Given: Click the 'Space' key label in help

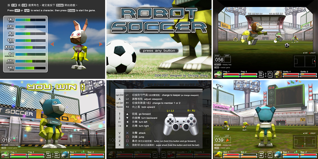Looking at the screenshot, I should 120,107.
